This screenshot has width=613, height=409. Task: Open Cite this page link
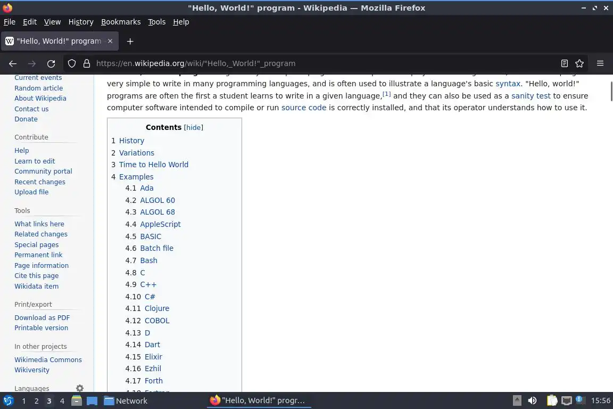click(36, 275)
